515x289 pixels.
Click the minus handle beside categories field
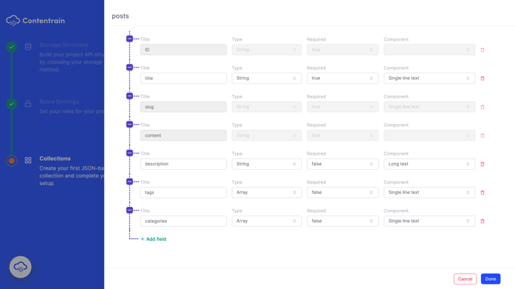(129, 210)
